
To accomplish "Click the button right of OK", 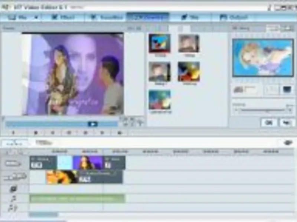I will coord(286,123).
